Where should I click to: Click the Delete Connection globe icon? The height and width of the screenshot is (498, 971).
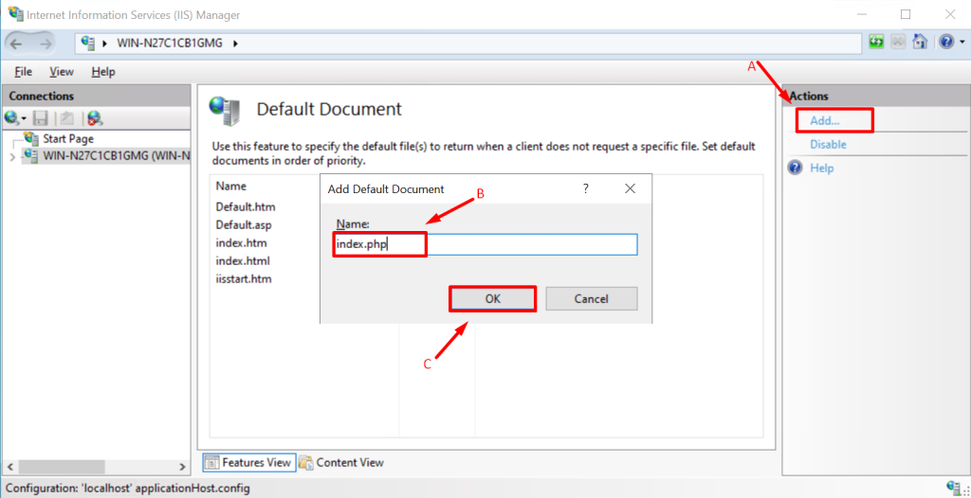click(x=94, y=118)
